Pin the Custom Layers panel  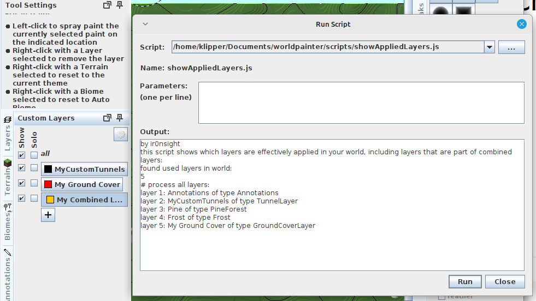coord(120,118)
